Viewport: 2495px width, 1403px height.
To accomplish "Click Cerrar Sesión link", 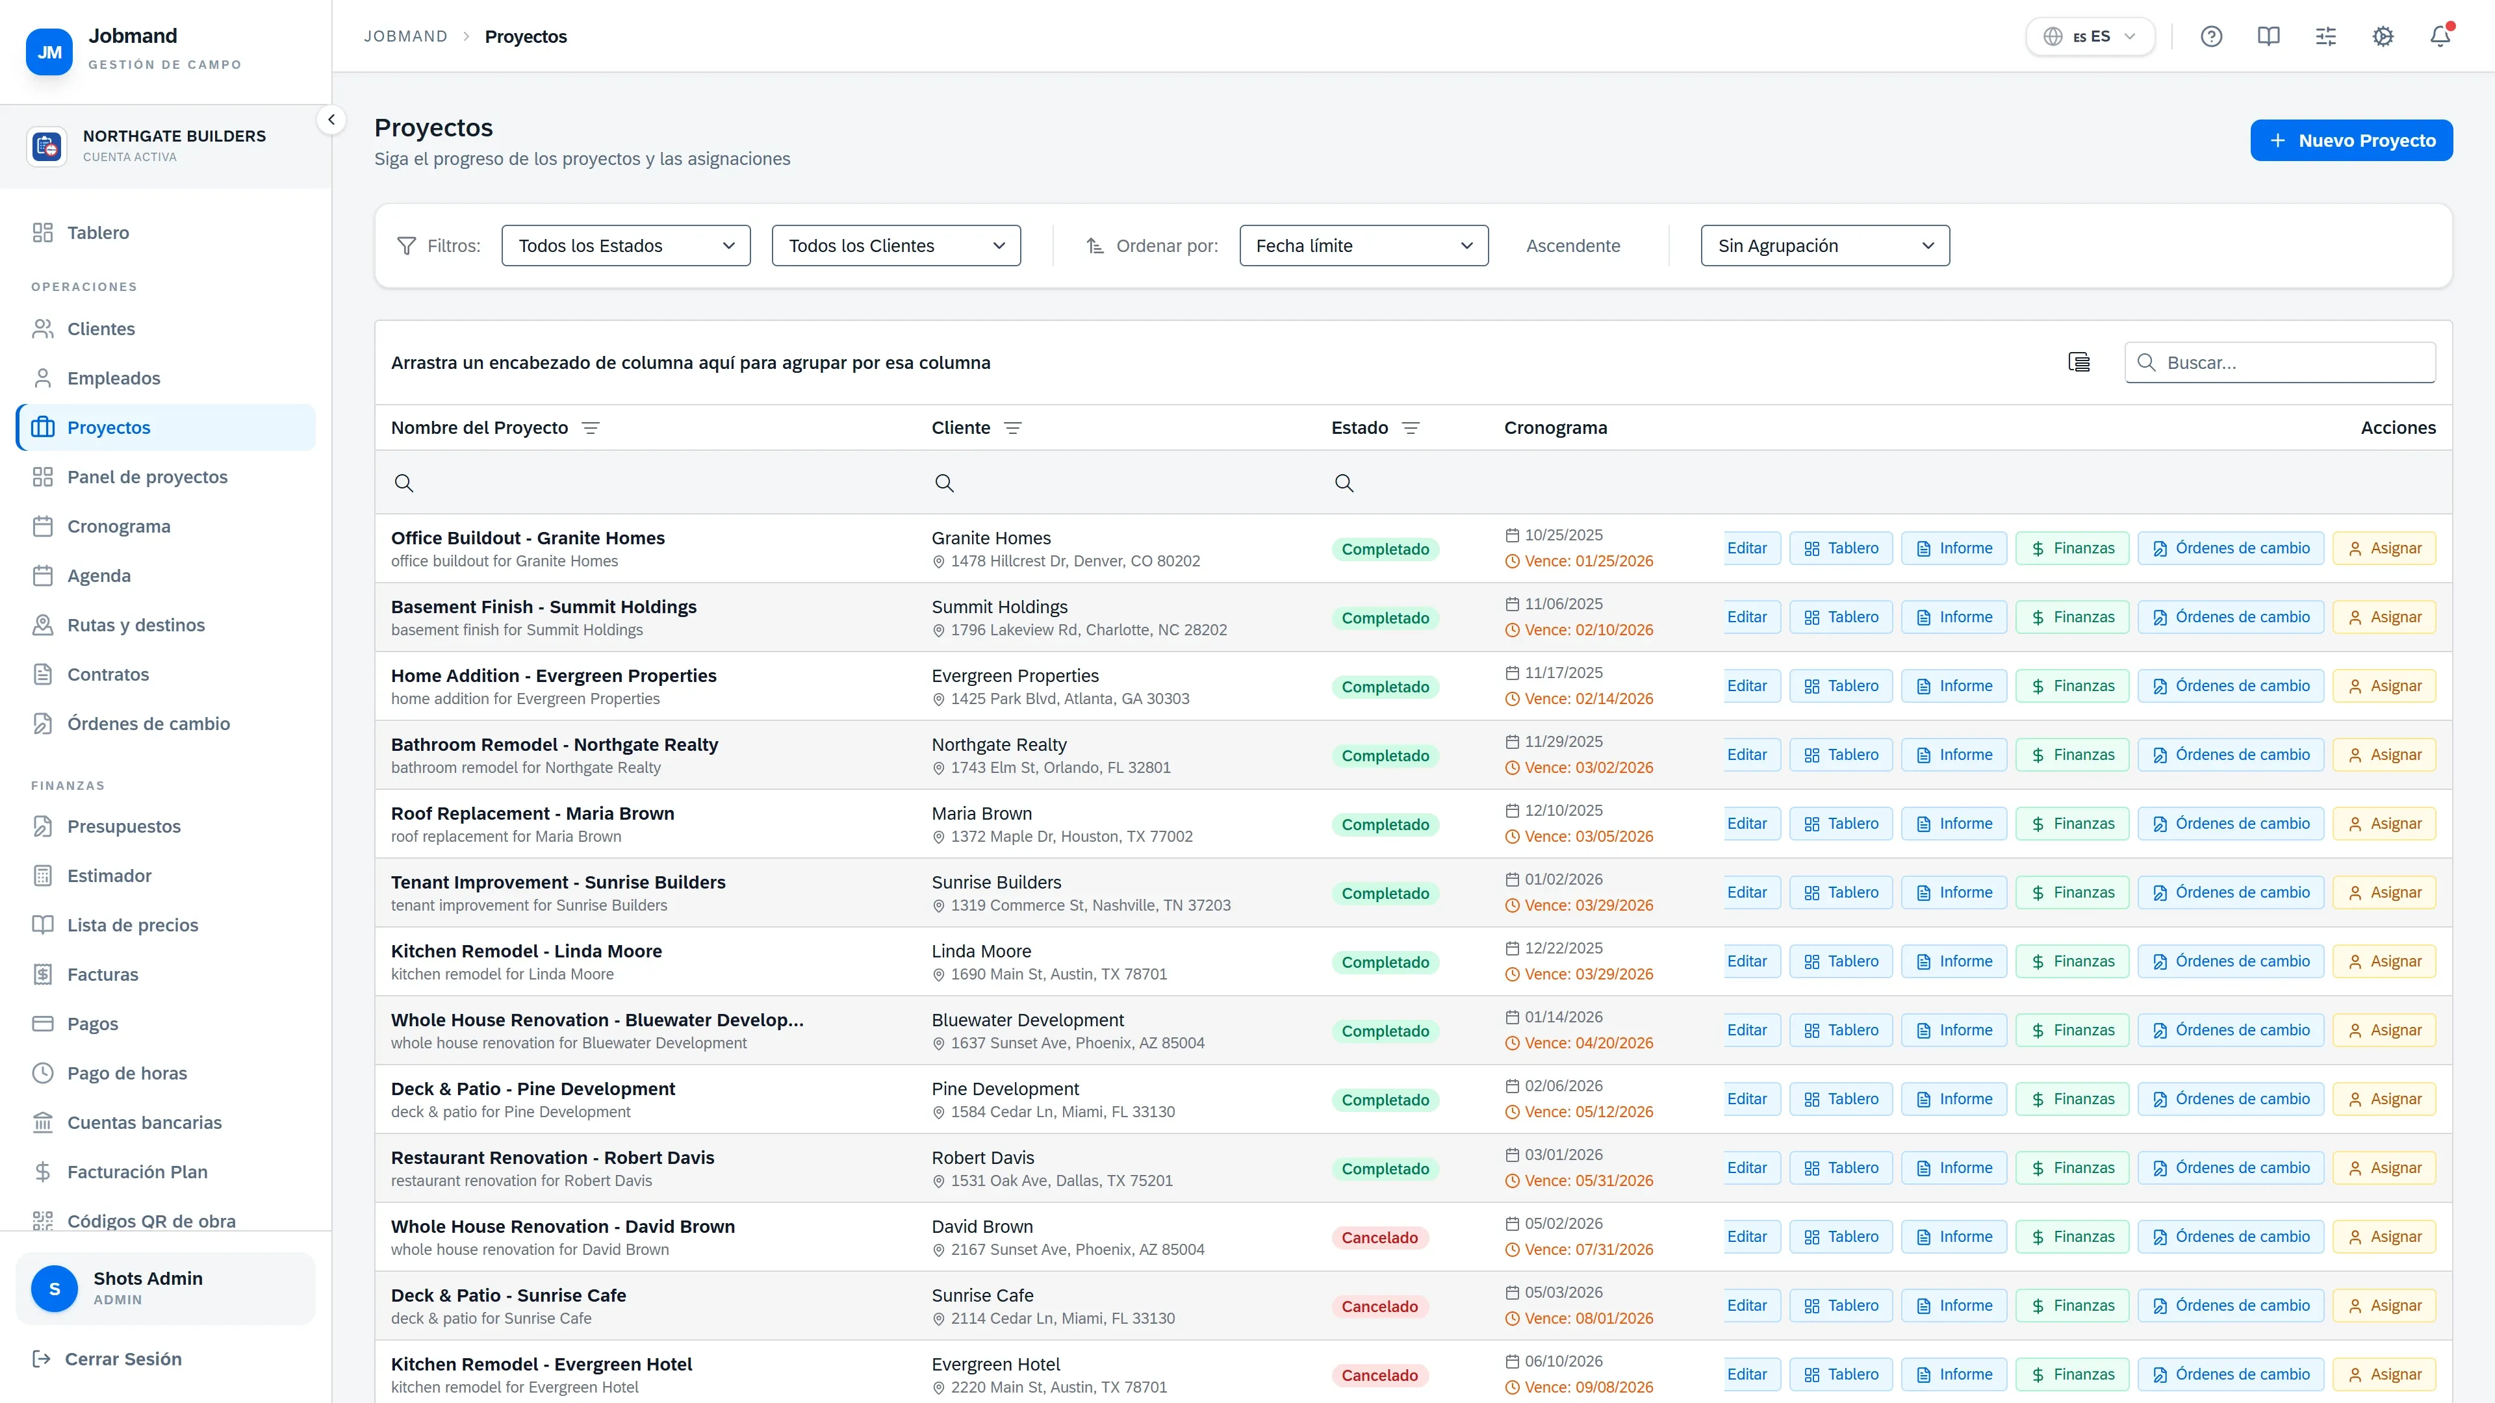I will [107, 1358].
